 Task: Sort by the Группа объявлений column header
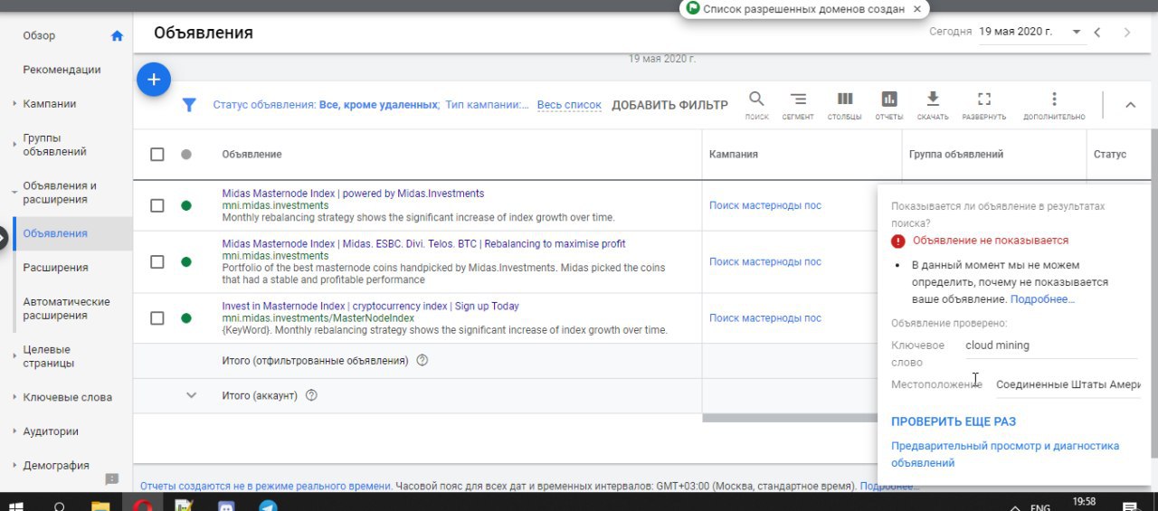coord(956,155)
